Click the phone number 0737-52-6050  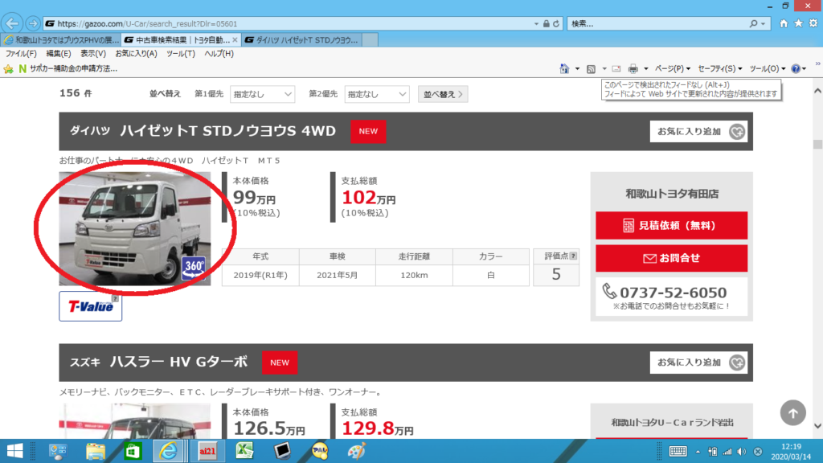pyautogui.click(x=673, y=293)
